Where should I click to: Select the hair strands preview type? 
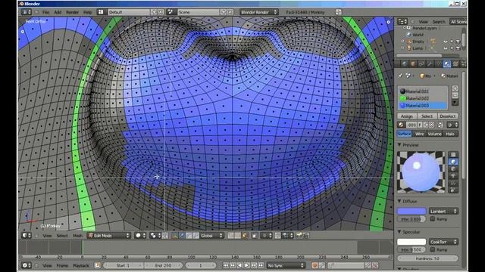[453, 183]
